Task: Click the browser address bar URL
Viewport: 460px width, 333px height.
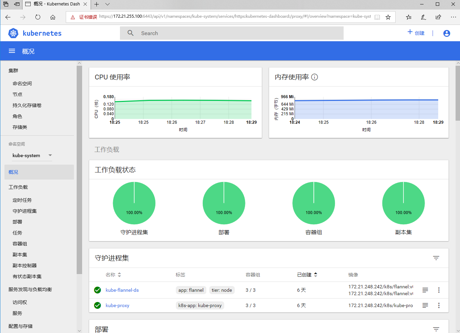Action: (235, 16)
